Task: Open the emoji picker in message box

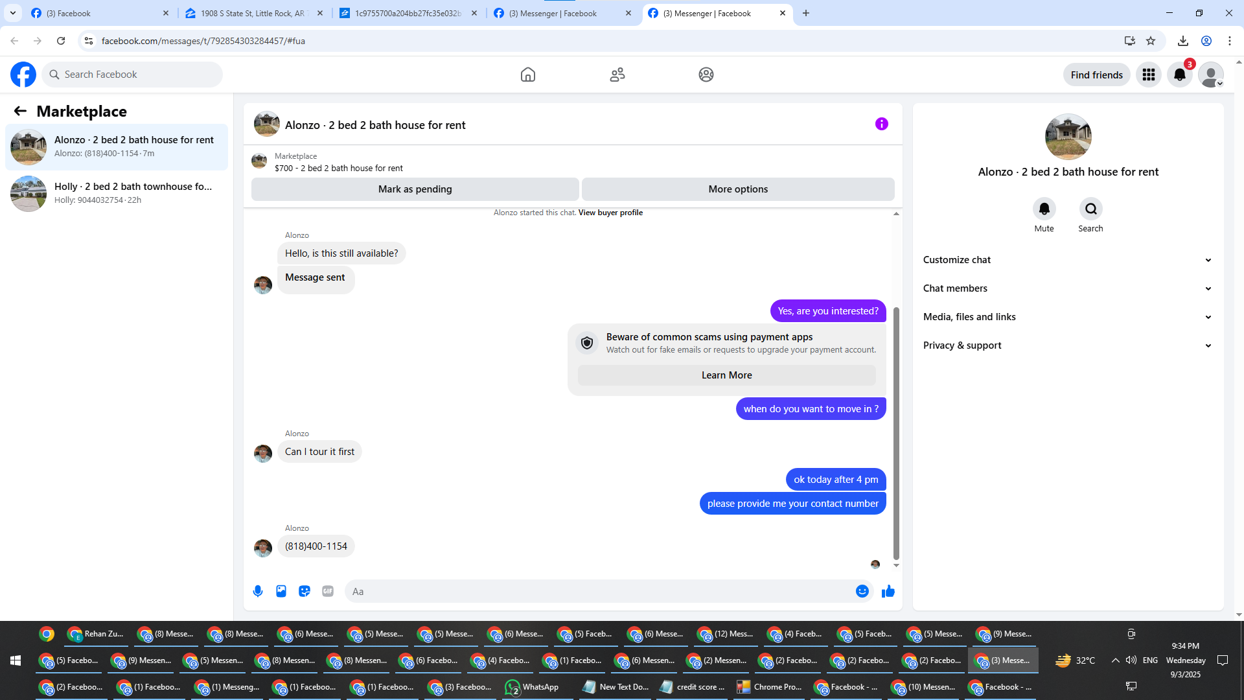Action: pyautogui.click(x=862, y=591)
